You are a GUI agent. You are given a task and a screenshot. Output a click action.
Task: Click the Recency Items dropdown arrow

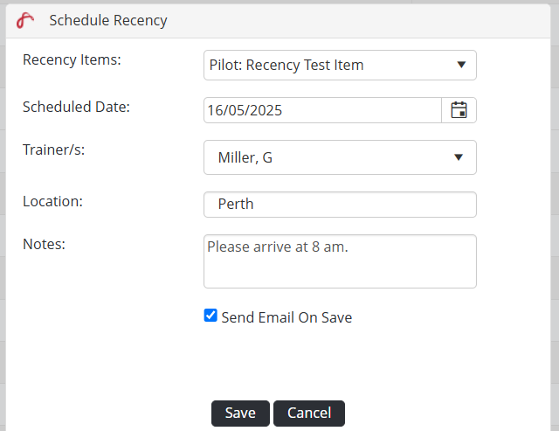[460, 65]
